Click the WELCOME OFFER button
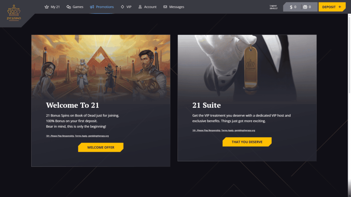The height and width of the screenshot is (197, 351). click(101, 147)
